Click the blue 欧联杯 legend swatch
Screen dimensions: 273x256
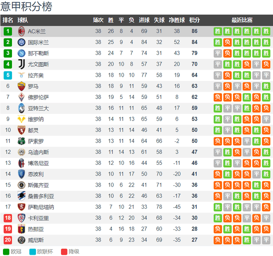pyautogui.click(x=32, y=252)
